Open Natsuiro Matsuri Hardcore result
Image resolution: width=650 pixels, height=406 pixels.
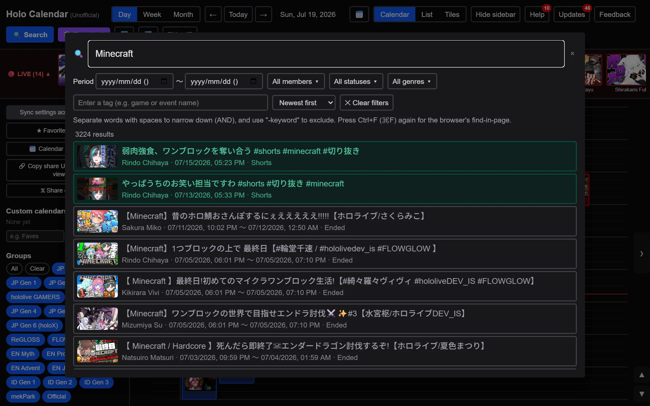tap(325, 351)
